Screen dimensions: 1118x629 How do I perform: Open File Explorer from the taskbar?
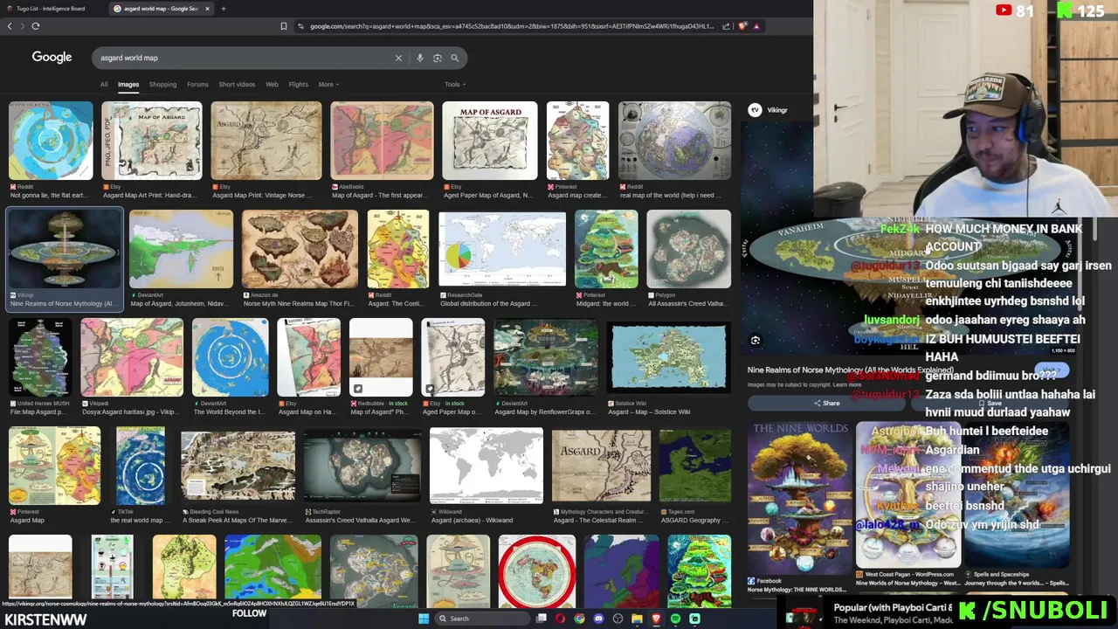(637, 619)
